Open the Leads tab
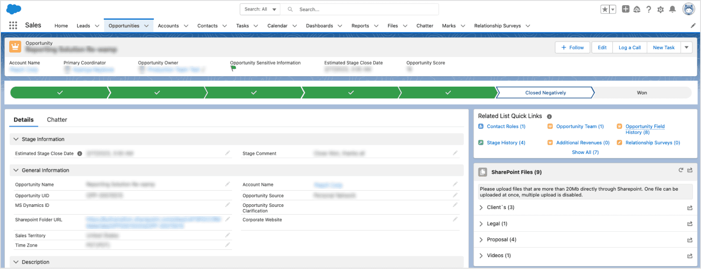 point(83,26)
